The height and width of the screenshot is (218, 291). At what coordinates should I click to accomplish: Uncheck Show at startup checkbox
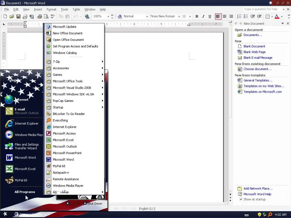tap(241, 199)
